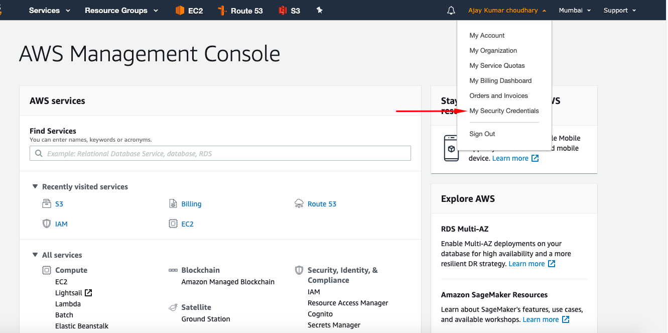Click external link icon beside RDS Learn more
This screenshot has height=333, width=668.
552,264
